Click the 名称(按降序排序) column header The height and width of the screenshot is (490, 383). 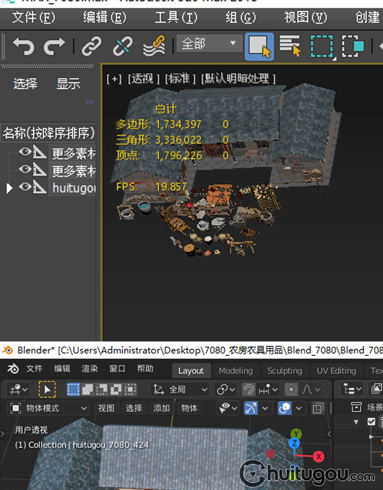click(x=48, y=133)
